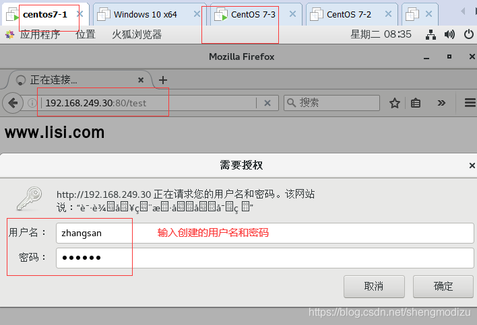Open the power menu icon
477x325 pixels.
click(469, 34)
